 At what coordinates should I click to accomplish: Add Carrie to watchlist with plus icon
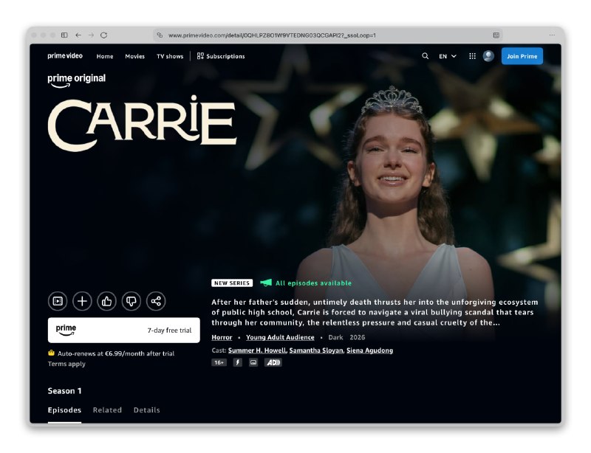pos(82,301)
